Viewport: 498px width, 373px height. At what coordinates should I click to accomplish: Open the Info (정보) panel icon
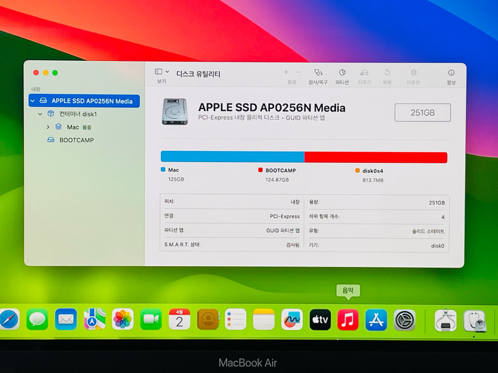pyautogui.click(x=451, y=73)
